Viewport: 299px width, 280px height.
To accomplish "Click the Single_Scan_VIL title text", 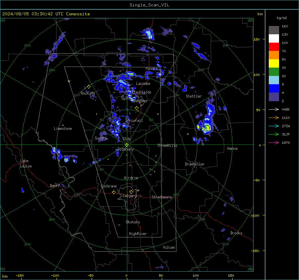I will pyautogui.click(x=149, y=5).
